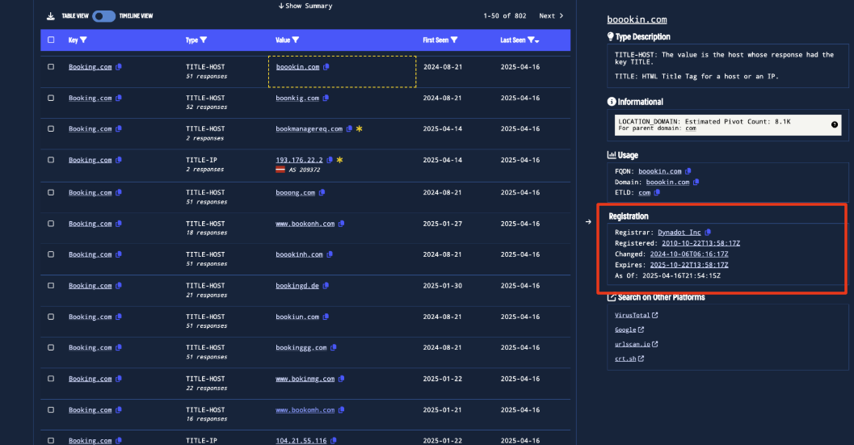This screenshot has height=445, width=854.
Task: Click the help icon in Informational box
Action: pyautogui.click(x=834, y=124)
